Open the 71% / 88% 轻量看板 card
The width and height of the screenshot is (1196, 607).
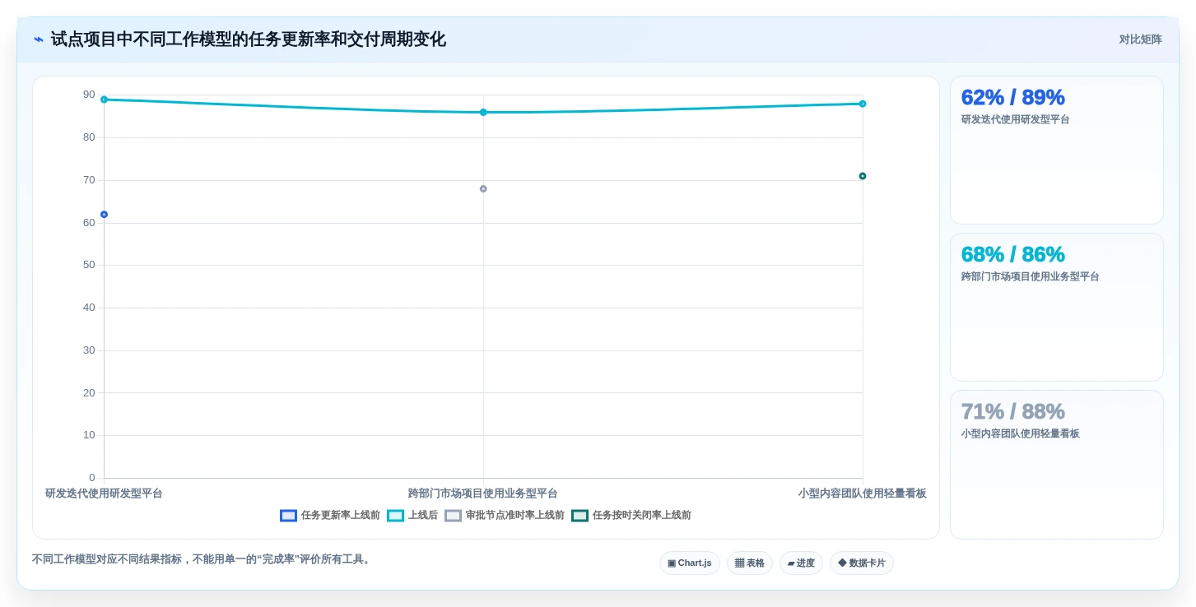[1056, 465]
